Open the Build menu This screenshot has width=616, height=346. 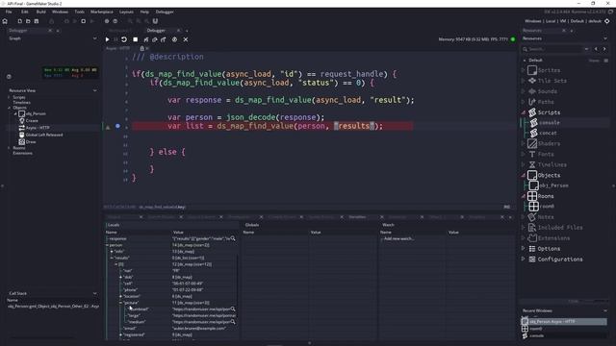pos(40,12)
